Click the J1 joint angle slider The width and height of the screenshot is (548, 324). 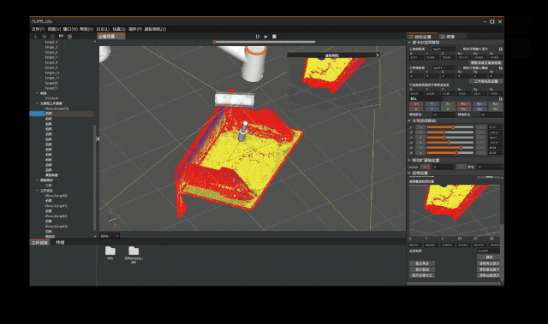click(x=450, y=127)
